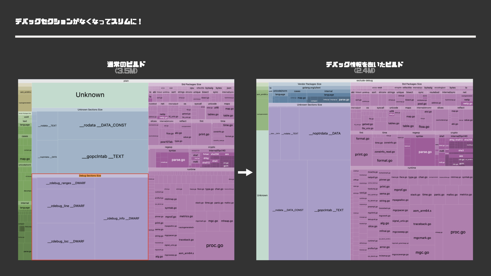This screenshot has height=276, width=491.
Task: Select the __rodata __DATA_CONST block in plain treemap
Action: click(x=103, y=125)
